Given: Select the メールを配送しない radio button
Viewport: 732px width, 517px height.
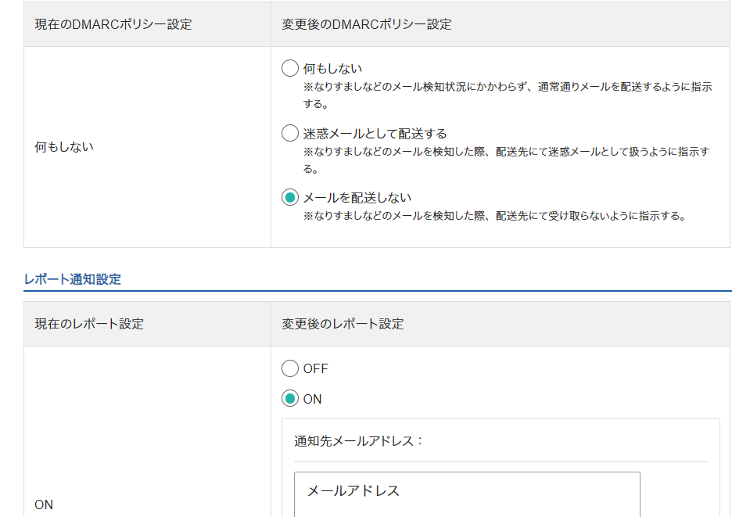Looking at the screenshot, I should 290,198.
